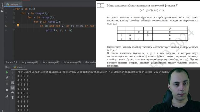The height and width of the screenshot is (112, 200).
Task: Close the main.py editor tab
Action: click(20, 4)
